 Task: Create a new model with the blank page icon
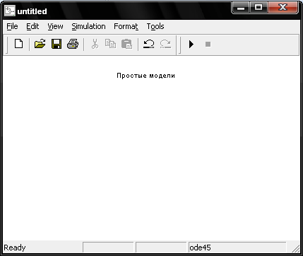(19, 44)
